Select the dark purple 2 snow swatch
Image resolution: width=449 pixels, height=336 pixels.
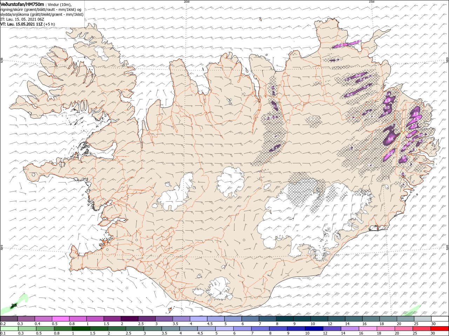point(129,319)
